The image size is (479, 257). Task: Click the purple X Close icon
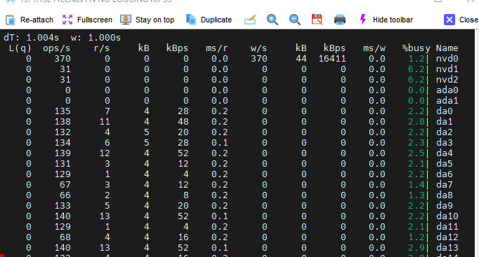450,20
